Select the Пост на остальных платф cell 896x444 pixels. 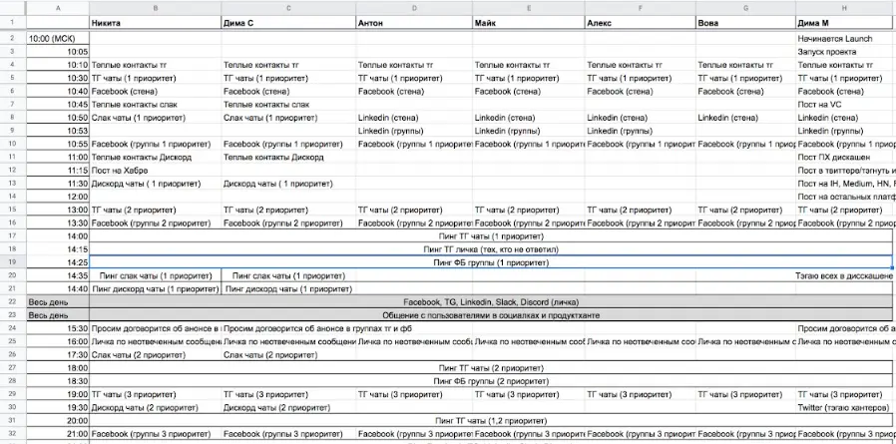coord(846,197)
